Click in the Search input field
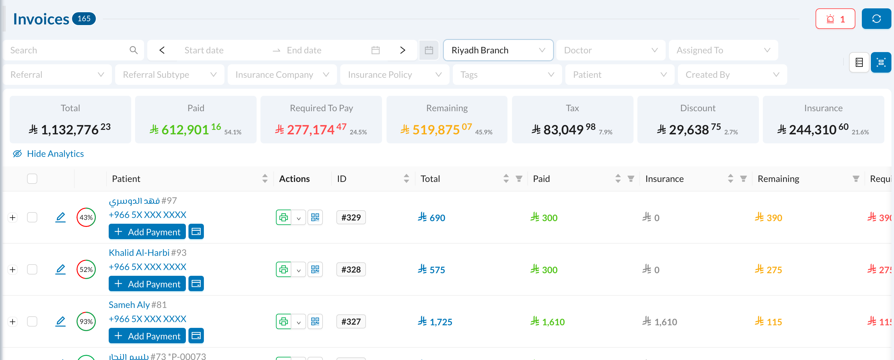 pos(68,50)
